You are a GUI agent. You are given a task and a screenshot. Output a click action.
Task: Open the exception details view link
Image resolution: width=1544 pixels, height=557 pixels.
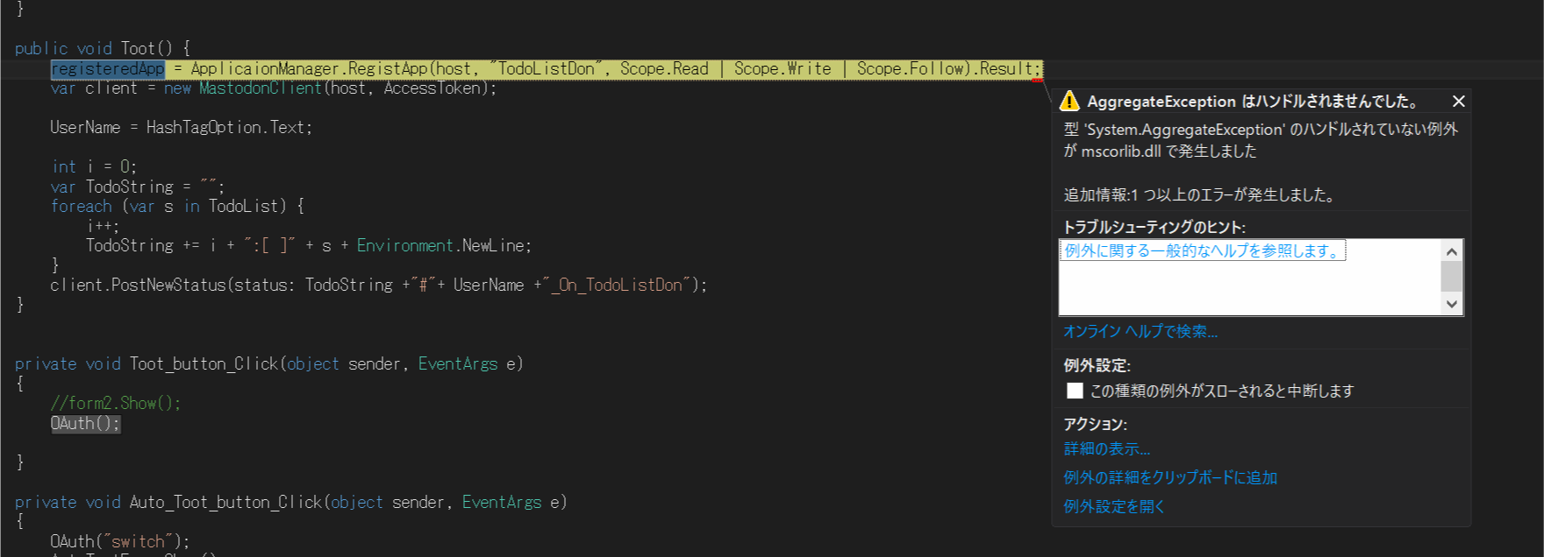point(1106,449)
